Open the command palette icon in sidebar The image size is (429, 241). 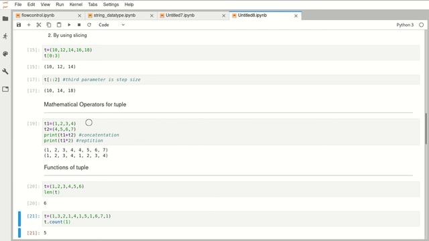point(5,54)
